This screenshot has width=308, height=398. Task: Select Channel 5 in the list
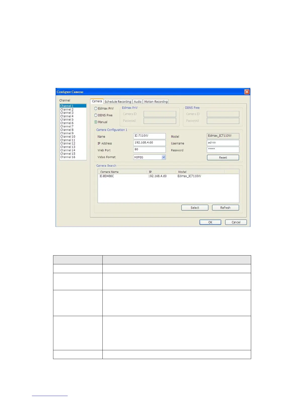coord(73,120)
